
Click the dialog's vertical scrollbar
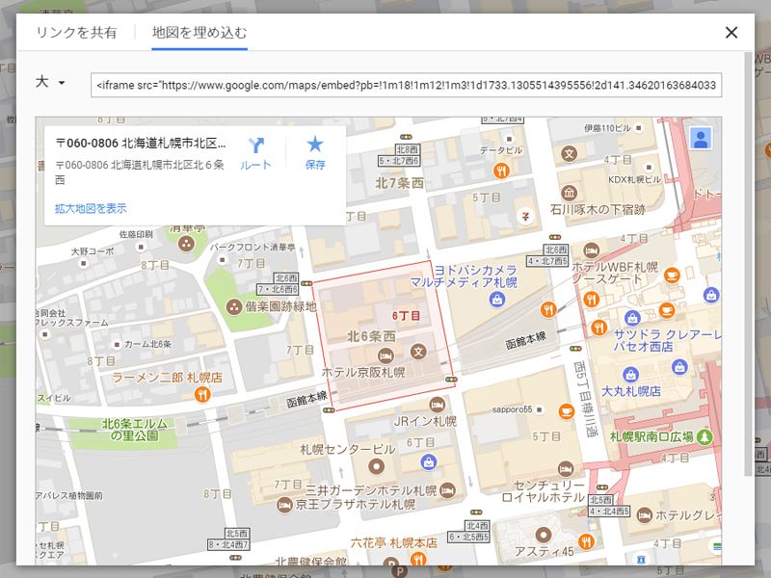pos(749,263)
